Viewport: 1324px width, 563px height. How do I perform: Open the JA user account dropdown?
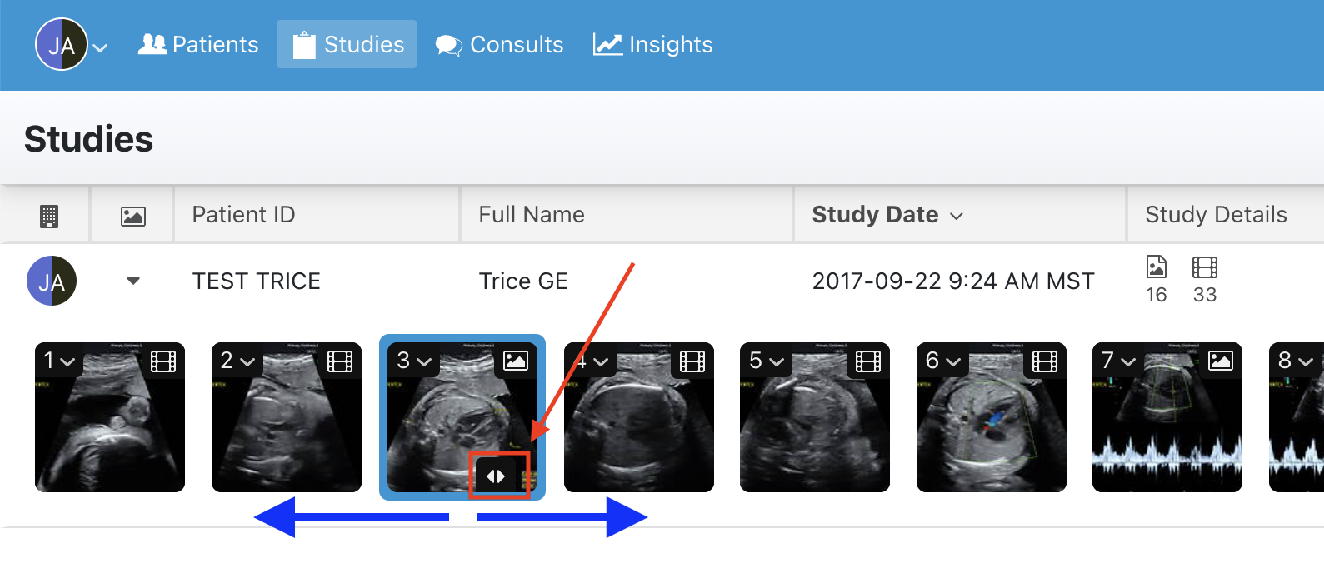pos(72,45)
